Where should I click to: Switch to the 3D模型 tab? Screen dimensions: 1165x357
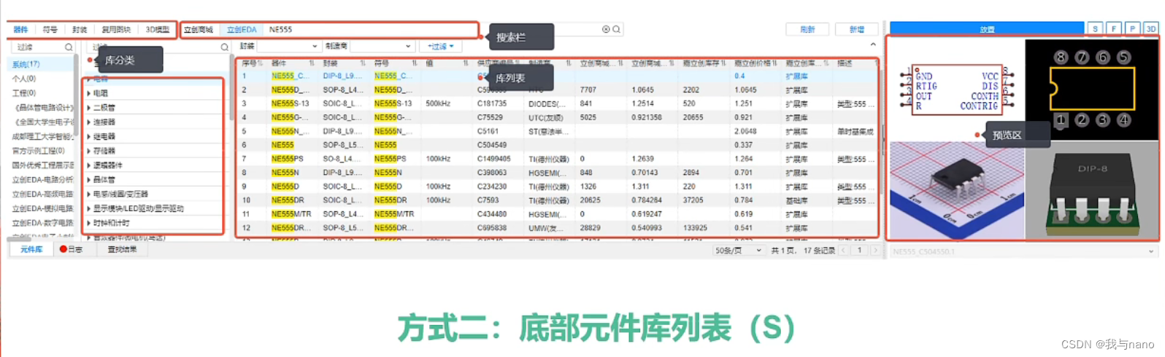pyautogui.click(x=157, y=30)
